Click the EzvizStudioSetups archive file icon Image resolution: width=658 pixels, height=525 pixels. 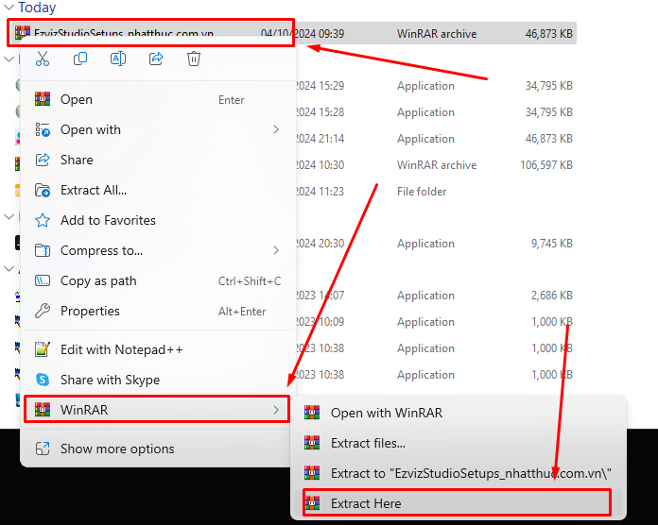tap(23, 32)
